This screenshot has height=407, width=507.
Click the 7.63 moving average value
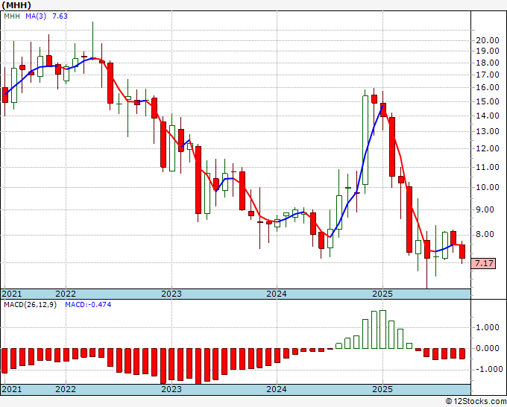60,16
